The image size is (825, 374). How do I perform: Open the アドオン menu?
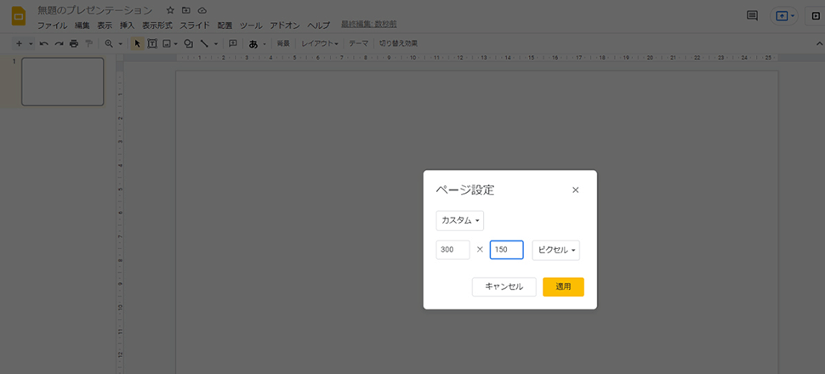pyautogui.click(x=285, y=25)
